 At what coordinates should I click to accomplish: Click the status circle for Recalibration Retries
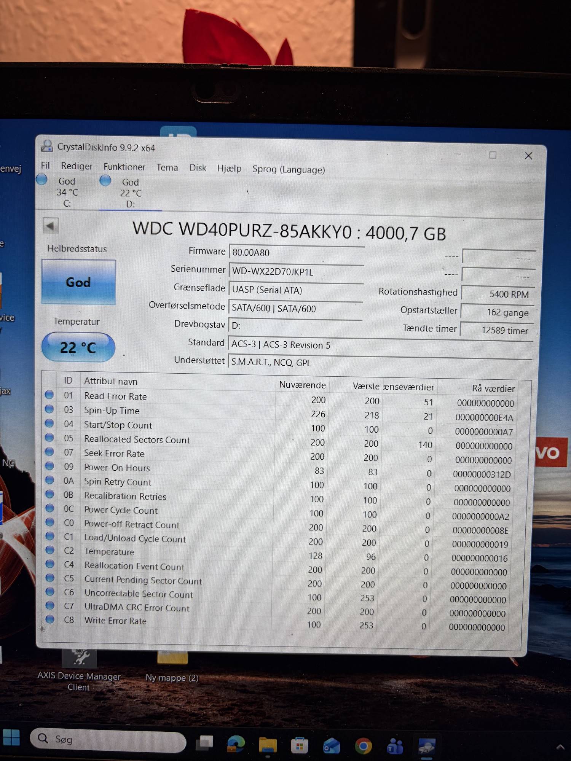(49, 494)
